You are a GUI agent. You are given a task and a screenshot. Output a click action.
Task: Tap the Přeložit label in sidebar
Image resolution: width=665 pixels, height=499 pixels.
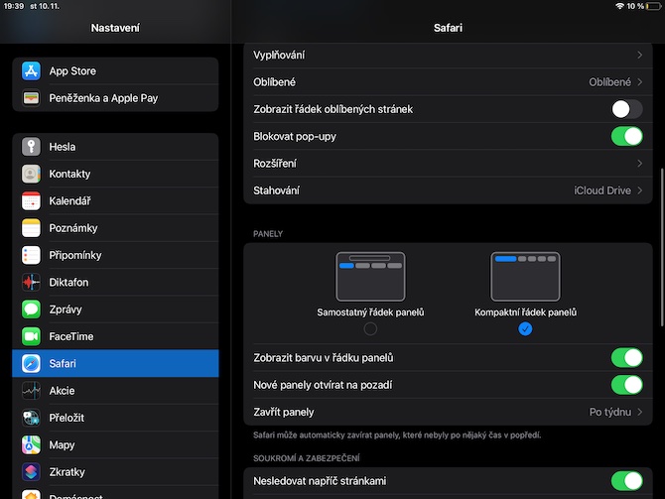66,418
